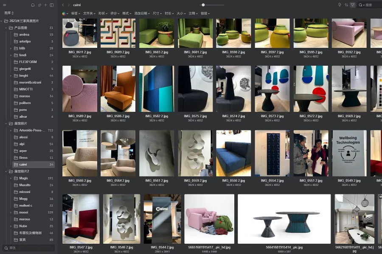
Task: Open the 标签 filter dropdown
Action: (x=76, y=14)
